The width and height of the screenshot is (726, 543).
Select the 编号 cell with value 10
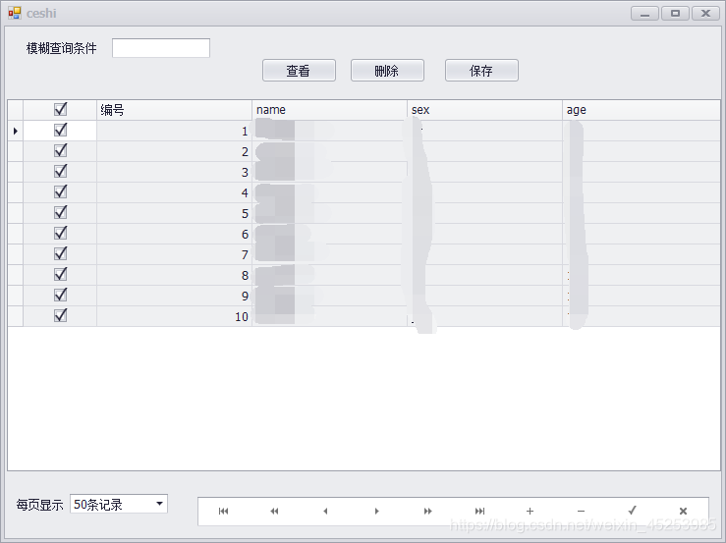(175, 316)
